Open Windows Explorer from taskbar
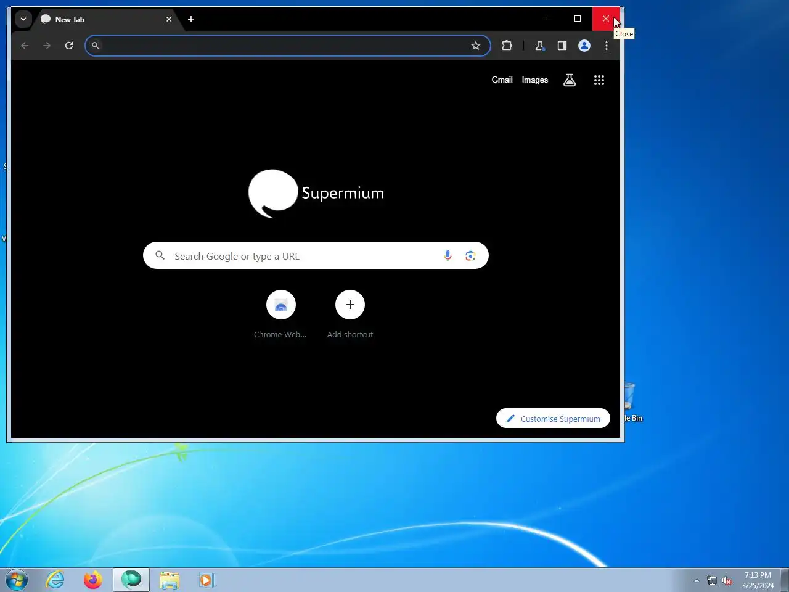Viewport: 789px width, 592px height. (x=170, y=580)
